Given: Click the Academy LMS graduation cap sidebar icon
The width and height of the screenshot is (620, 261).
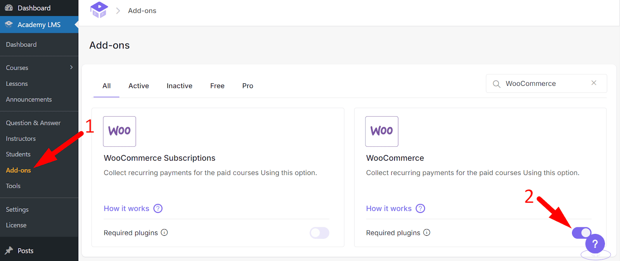Looking at the screenshot, I should [9, 24].
